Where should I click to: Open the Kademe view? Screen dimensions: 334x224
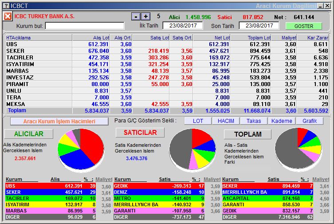click(282, 121)
